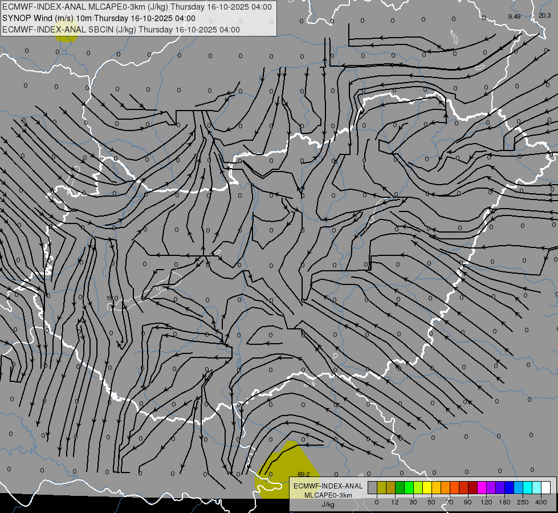Viewport: 558px width, 513px height.
Task: Click the legend scale value 50
Action: pyautogui.click(x=431, y=502)
